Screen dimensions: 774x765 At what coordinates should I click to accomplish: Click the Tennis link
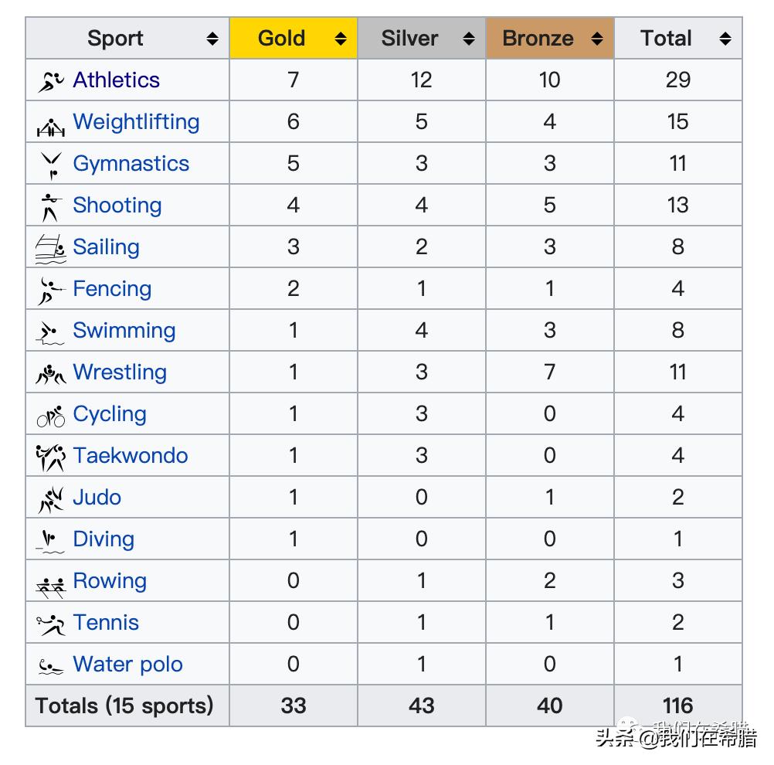coord(106,623)
